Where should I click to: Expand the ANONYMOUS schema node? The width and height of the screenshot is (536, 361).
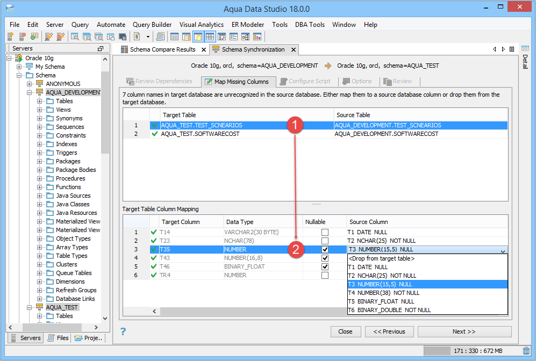click(x=30, y=84)
